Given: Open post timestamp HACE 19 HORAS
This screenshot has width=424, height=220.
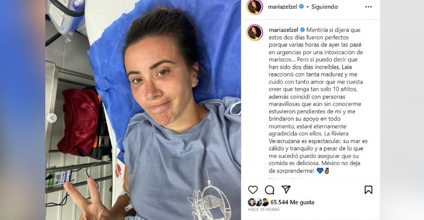Looking at the screenshot, I should click(264, 210).
